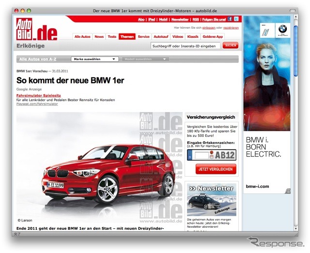The height and width of the screenshot is (253, 310).
Task: Switch to the News tab
Action: tap(99, 36)
